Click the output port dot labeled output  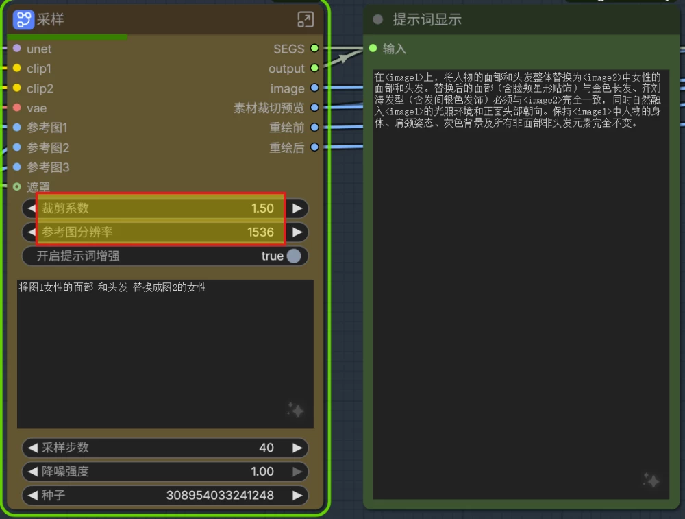tap(314, 68)
